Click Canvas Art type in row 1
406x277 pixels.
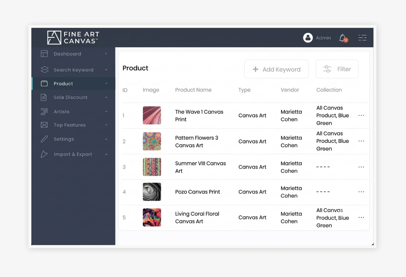coord(252,115)
